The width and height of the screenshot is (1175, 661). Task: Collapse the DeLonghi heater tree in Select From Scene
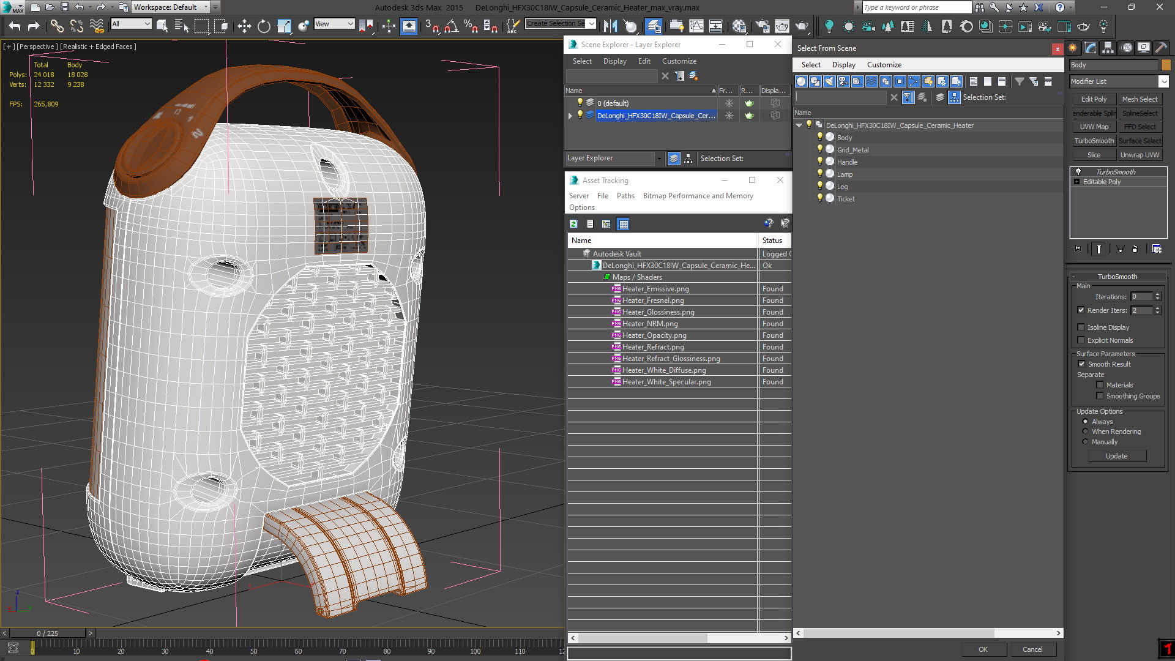(x=799, y=125)
